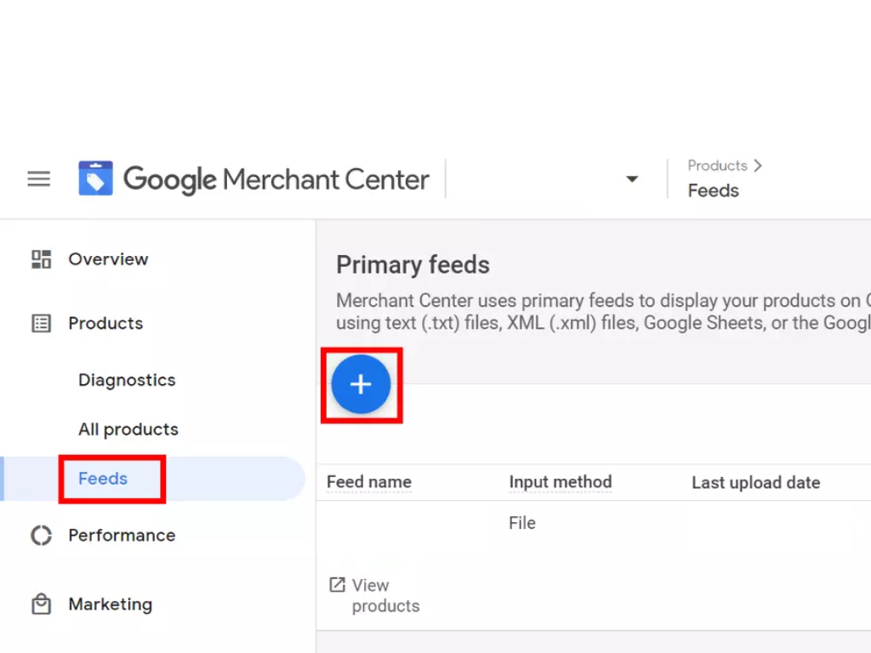The height and width of the screenshot is (653, 871).
Task: Click the Marketing shopping bag icon
Action: 41,605
